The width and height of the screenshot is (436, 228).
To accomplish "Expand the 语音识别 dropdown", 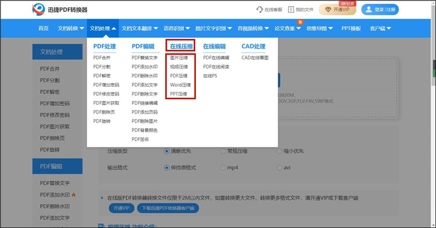I will click(x=177, y=28).
